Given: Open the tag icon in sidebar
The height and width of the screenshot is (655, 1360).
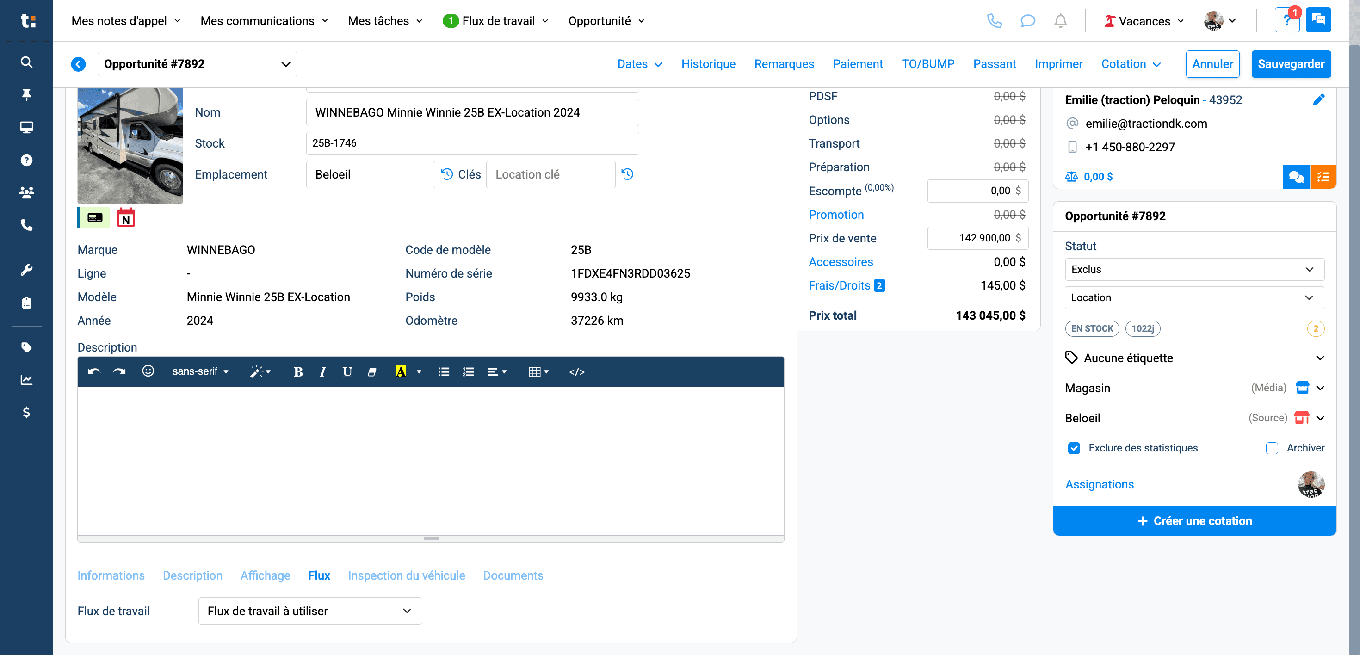Looking at the screenshot, I should click(26, 347).
